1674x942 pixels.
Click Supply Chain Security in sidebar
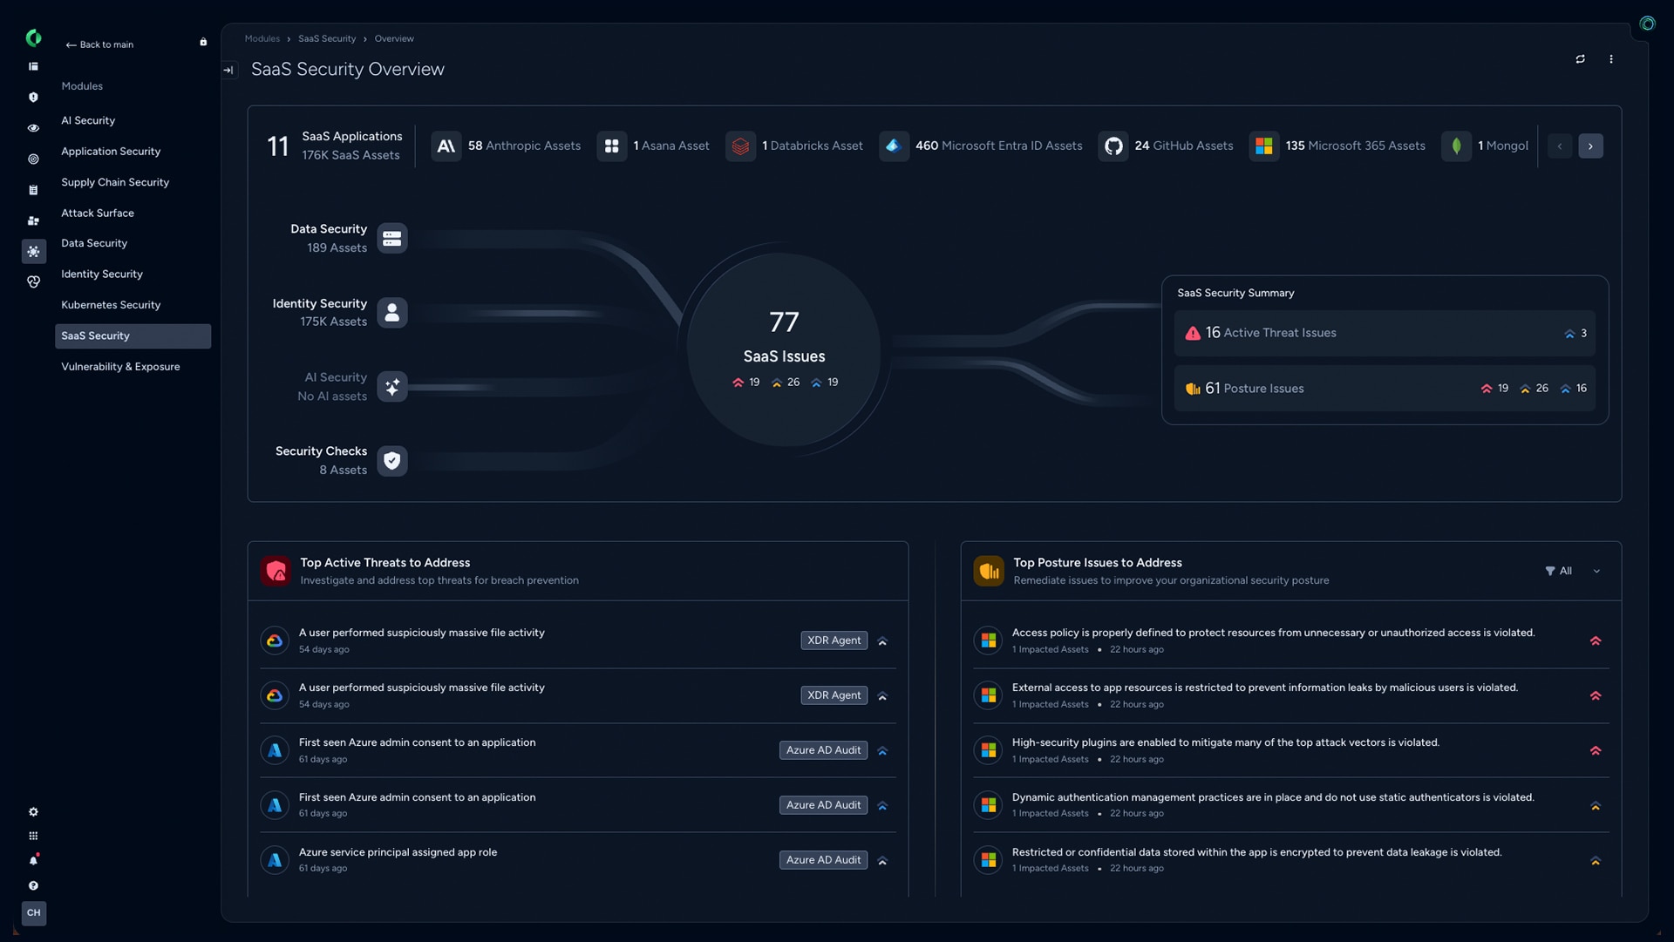pyautogui.click(x=115, y=183)
